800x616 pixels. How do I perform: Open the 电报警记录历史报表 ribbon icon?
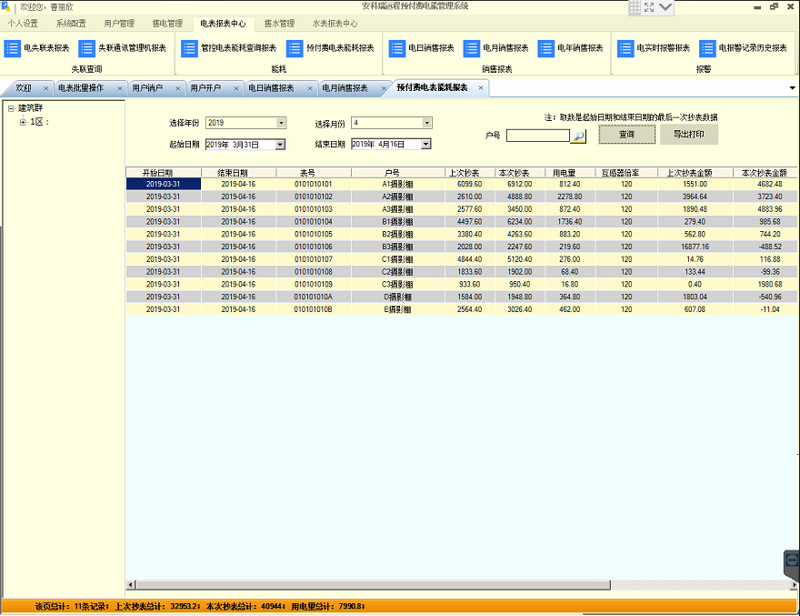[x=707, y=48]
